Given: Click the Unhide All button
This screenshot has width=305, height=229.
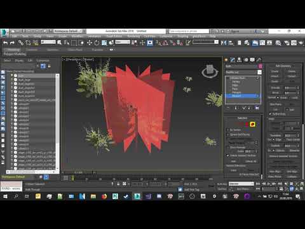Looking at the screenshot, I should (x=251, y=162).
